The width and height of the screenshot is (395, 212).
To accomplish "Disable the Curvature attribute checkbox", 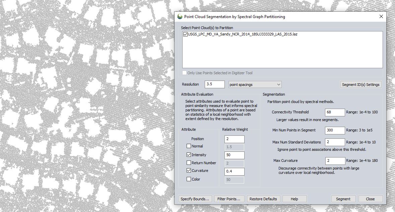I will click(189, 170).
